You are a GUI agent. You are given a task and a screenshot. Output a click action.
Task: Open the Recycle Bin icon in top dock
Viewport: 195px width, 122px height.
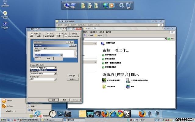(128, 5)
